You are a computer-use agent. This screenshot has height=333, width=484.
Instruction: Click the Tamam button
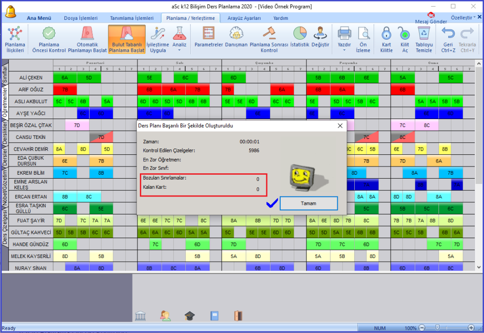pos(309,203)
